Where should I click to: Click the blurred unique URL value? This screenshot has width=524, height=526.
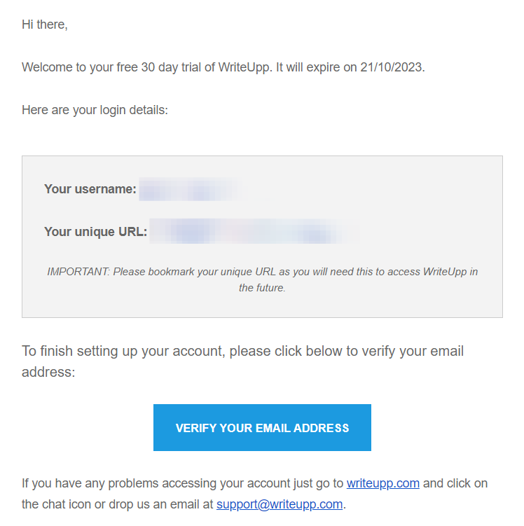254,232
